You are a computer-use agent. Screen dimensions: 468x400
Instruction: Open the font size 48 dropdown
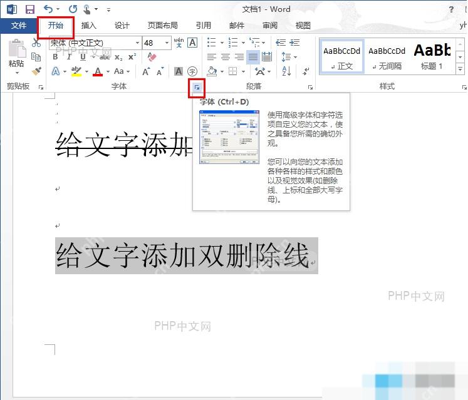click(167, 43)
